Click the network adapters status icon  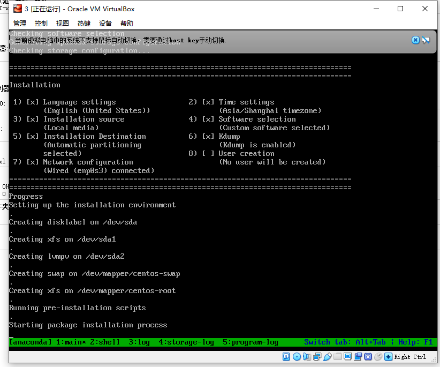pos(317,357)
